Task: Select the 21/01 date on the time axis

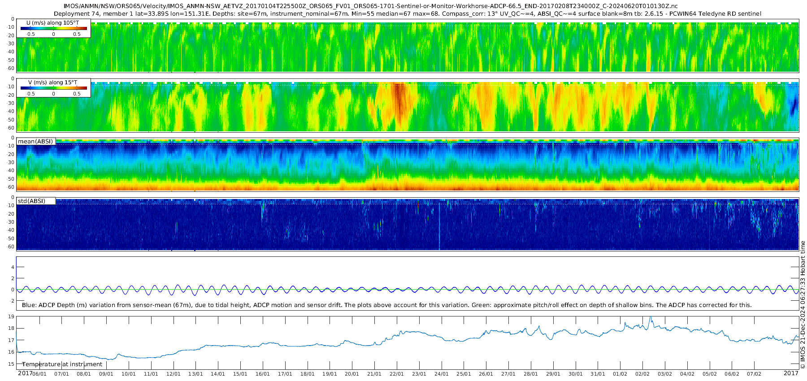Action: pyautogui.click(x=374, y=374)
